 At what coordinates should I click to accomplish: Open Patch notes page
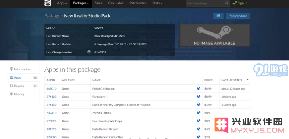138,3
